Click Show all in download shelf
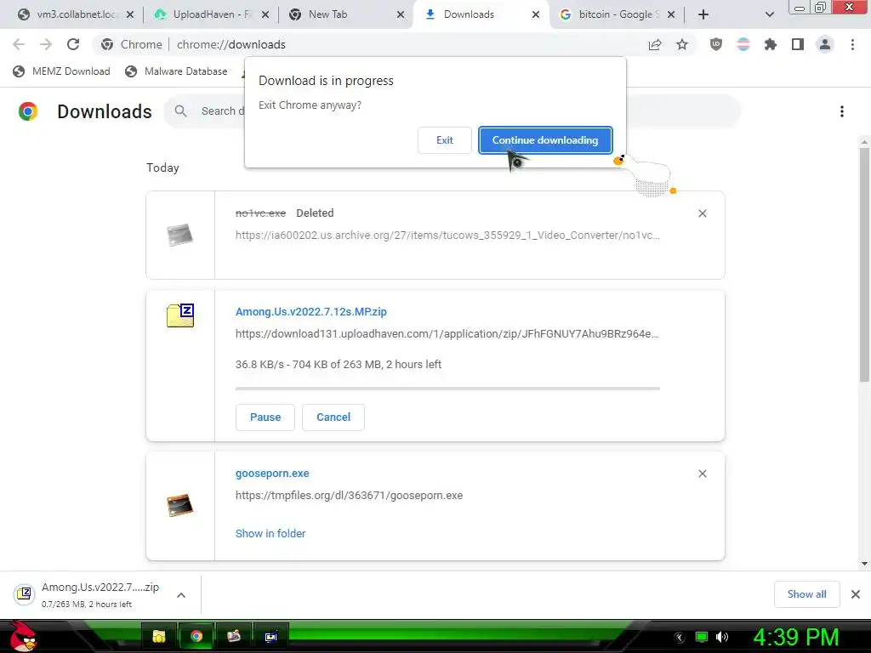Image resolution: width=871 pixels, height=653 pixels. point(806,594)
